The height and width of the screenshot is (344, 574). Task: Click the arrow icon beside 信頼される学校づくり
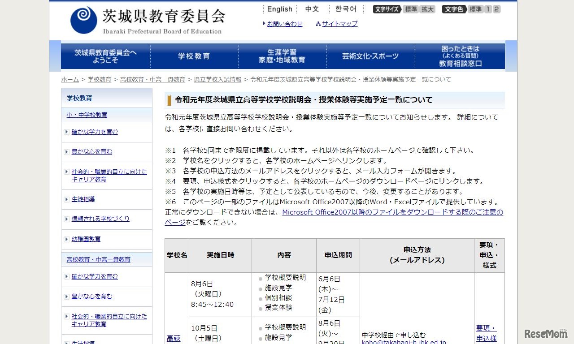[66, 219]
